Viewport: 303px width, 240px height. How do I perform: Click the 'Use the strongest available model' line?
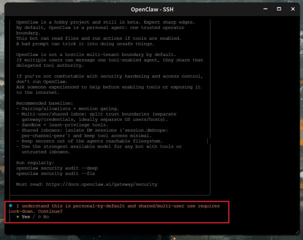coord(99,149)
